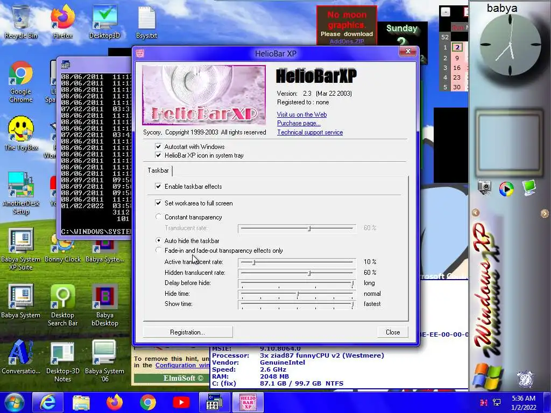551x413 pixels.
Task: Open Firefox from the taskbar
Action: tap(115, 402)
